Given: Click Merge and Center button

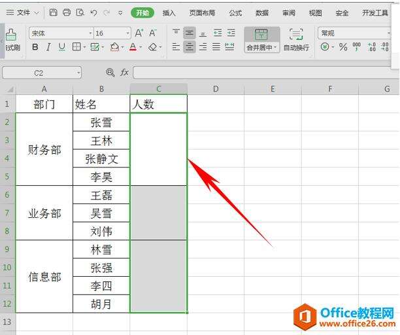Looking at the screenshot, I should pyautogui.click(x=261, y=40).
